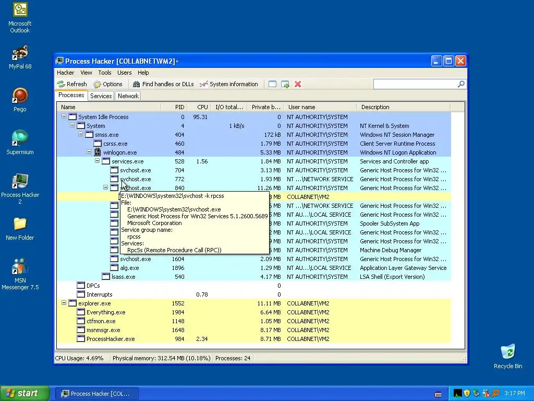This screenshot has height=401, width=534.
Task: Select the MyPal 68 desktop icon
Action: 20,57
